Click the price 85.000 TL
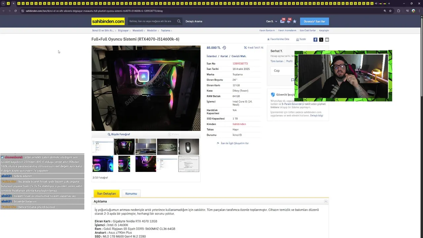 [x=213, y=48]
